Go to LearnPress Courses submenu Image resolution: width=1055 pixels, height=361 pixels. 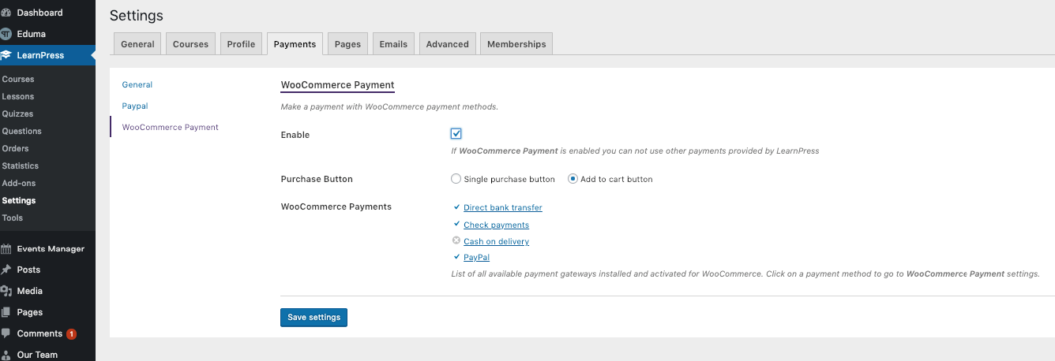[x=18, y=79]
